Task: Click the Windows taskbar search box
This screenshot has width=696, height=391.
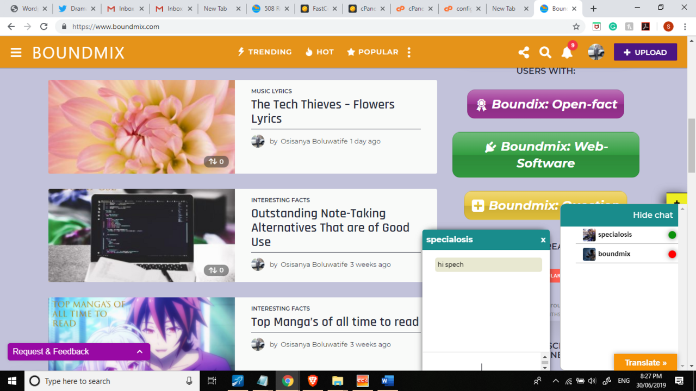Action: coord(111,381)
